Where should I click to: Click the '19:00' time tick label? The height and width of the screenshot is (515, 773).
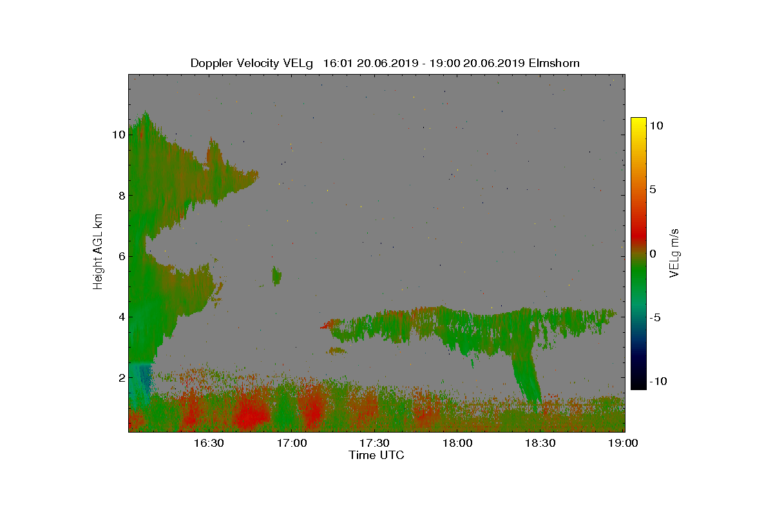point(623,443)
